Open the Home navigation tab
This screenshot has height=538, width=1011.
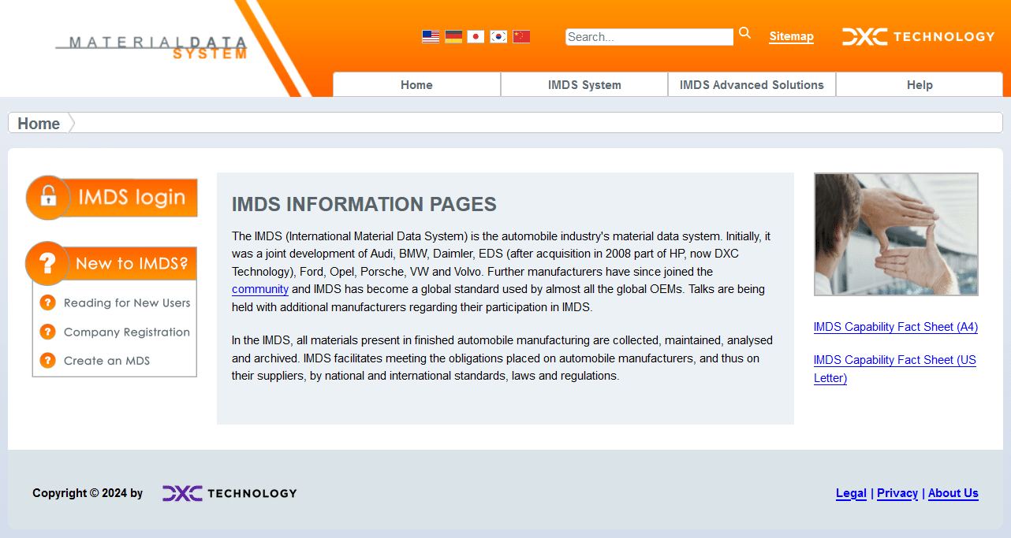(416, 84)
